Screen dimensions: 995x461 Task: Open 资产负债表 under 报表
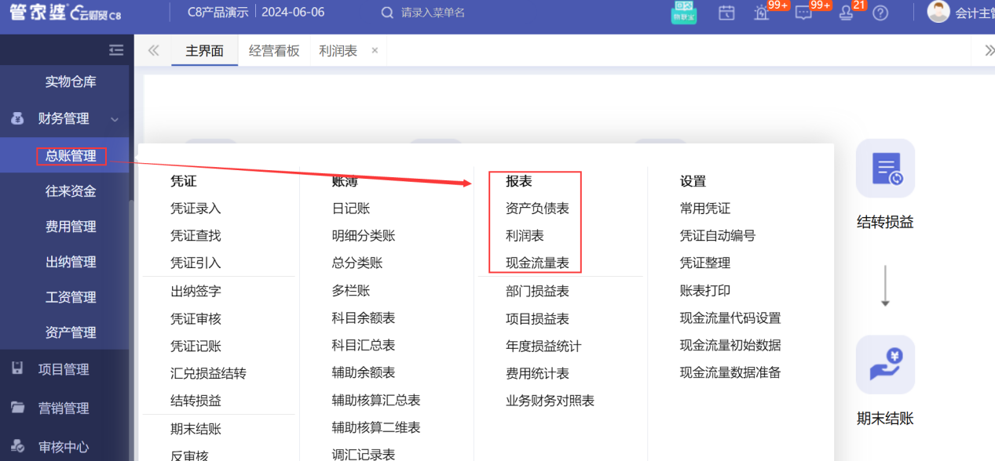pyautogui.click(x=536, y=208)
